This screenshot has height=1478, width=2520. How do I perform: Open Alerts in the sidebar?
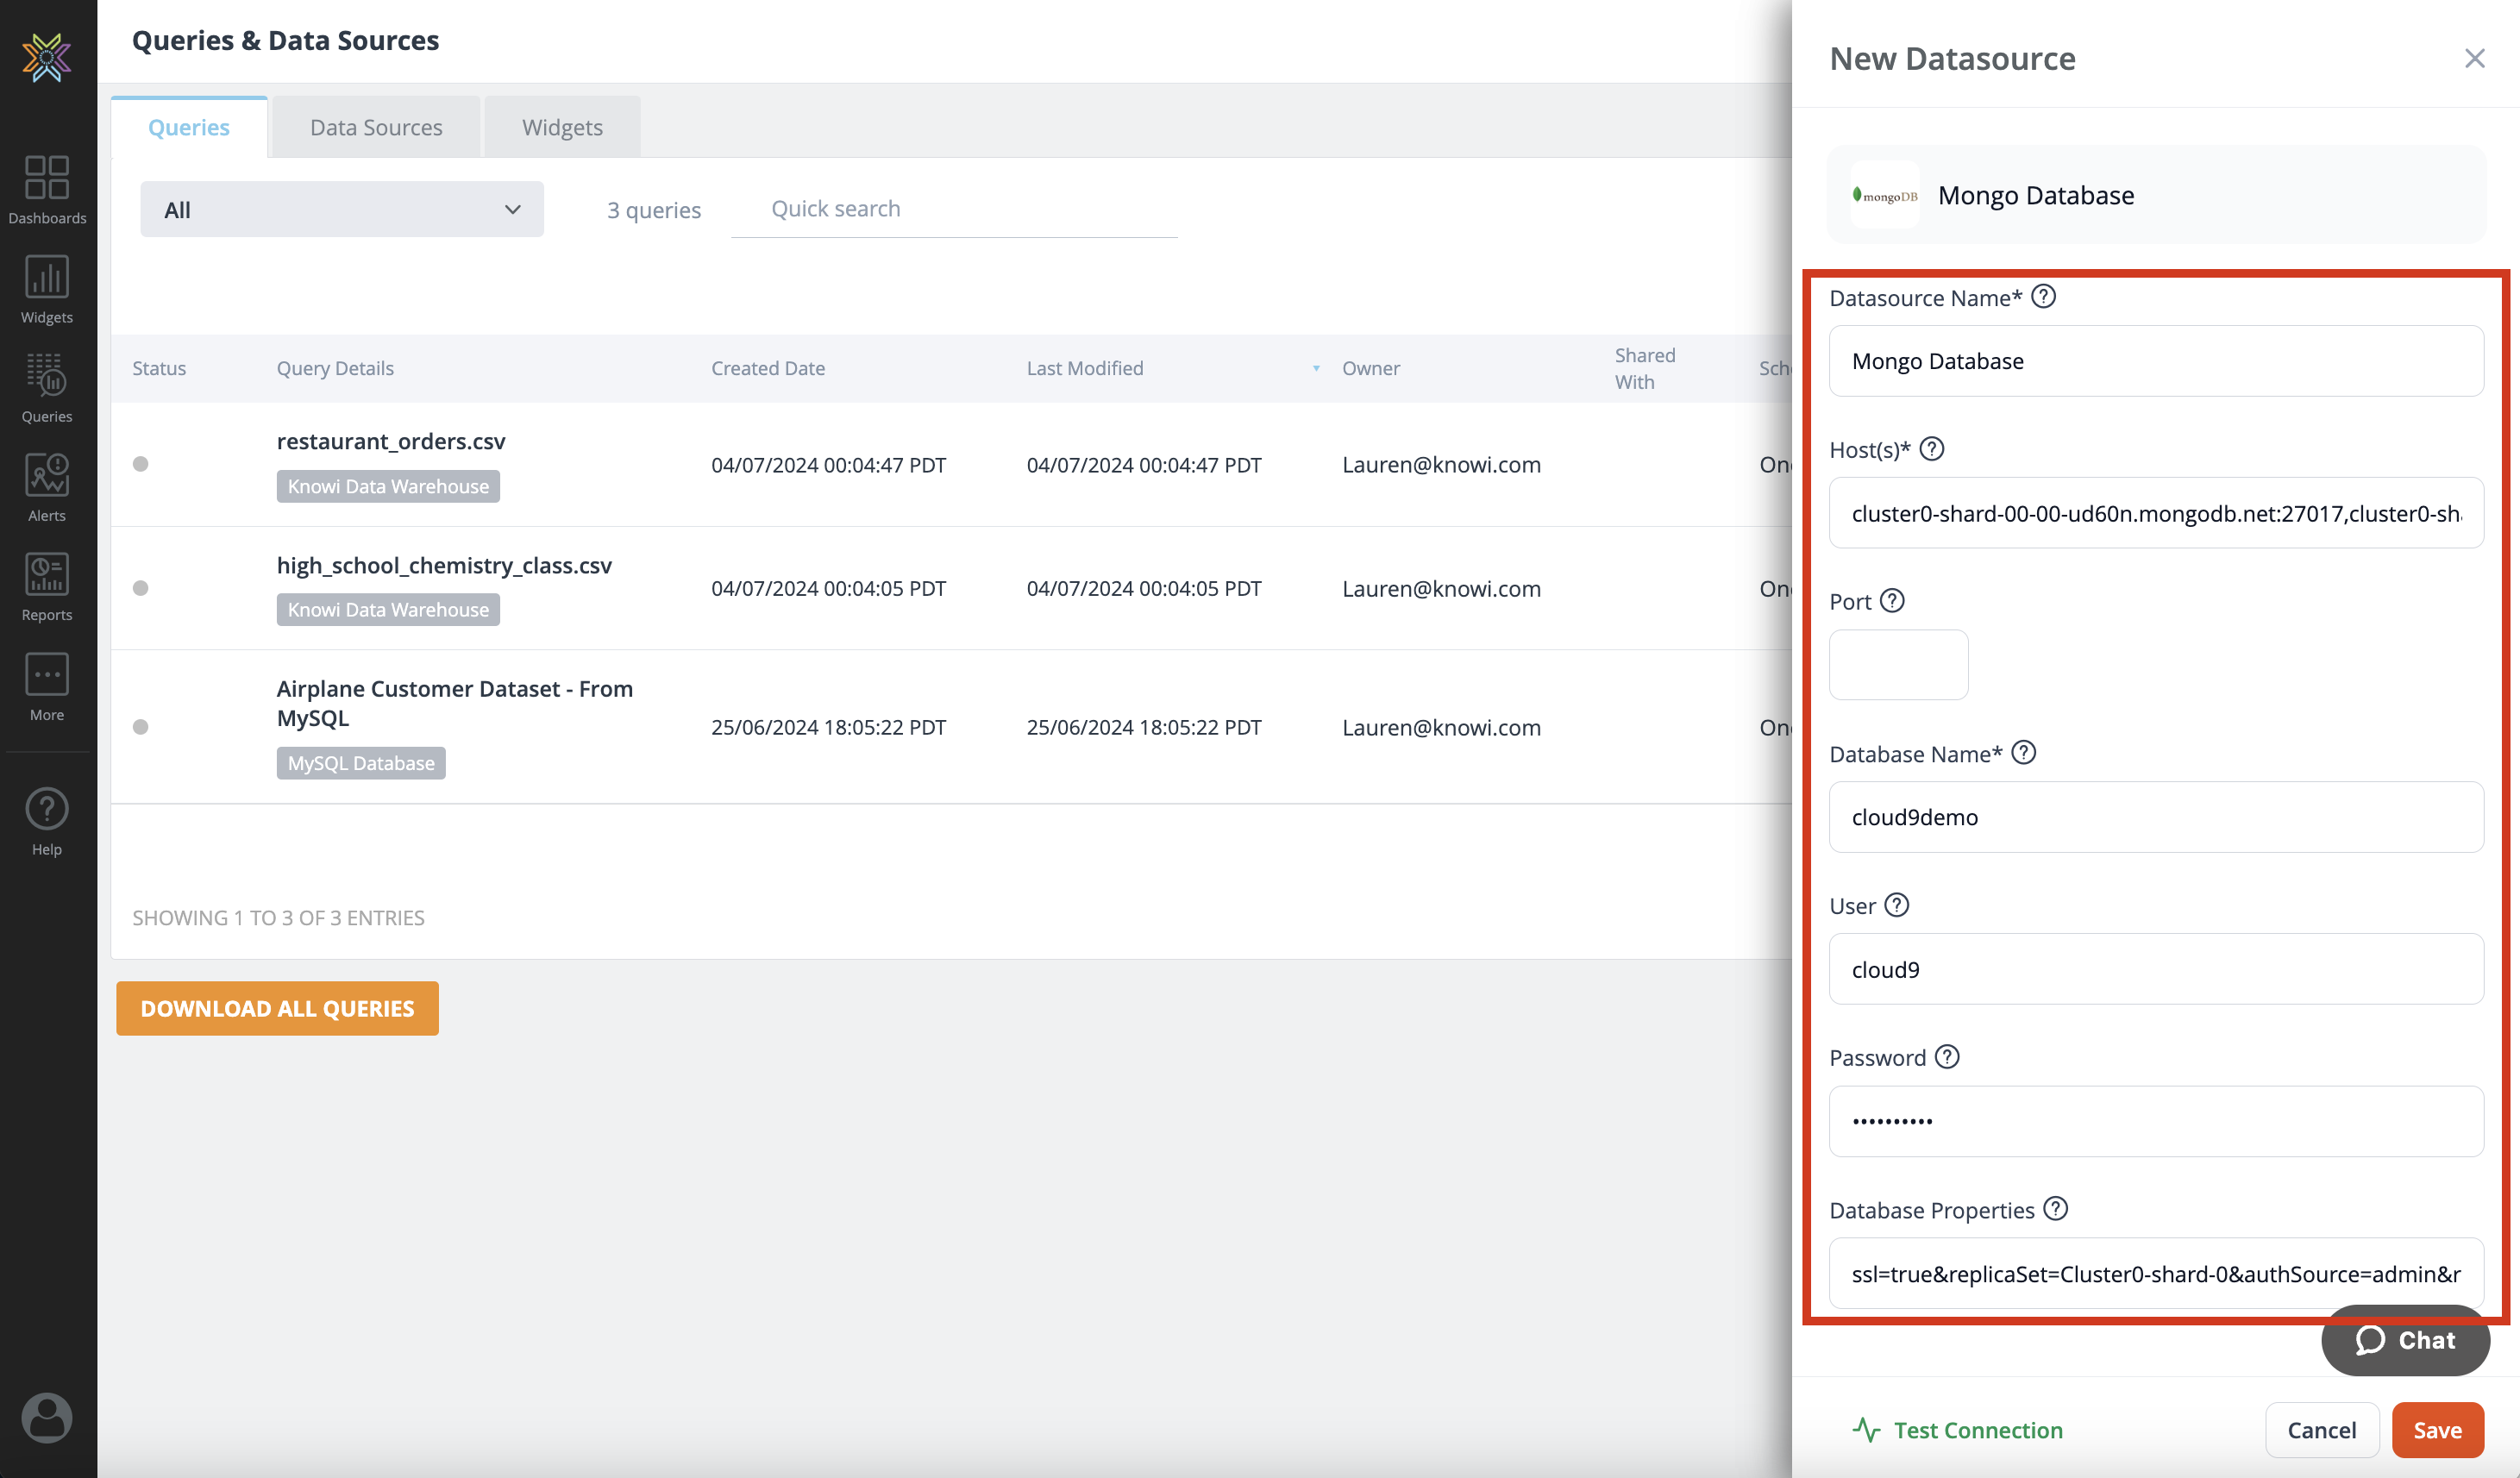pos(47,487)
